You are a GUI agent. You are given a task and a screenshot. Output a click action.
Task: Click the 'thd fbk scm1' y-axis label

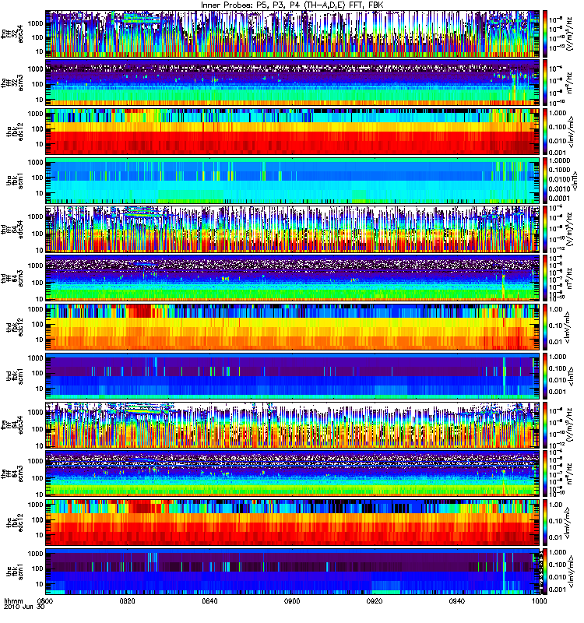15,376
